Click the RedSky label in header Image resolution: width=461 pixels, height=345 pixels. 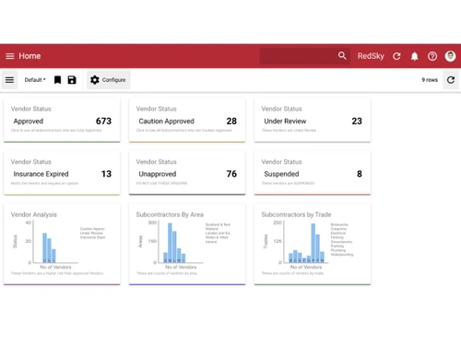click(x=371, y=56)
